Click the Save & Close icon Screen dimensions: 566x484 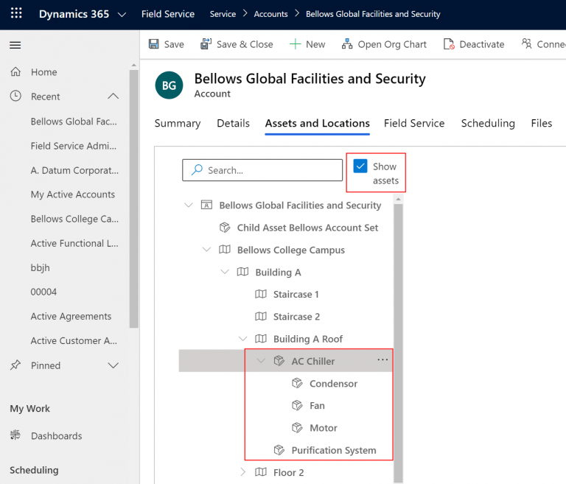[206, 44]
